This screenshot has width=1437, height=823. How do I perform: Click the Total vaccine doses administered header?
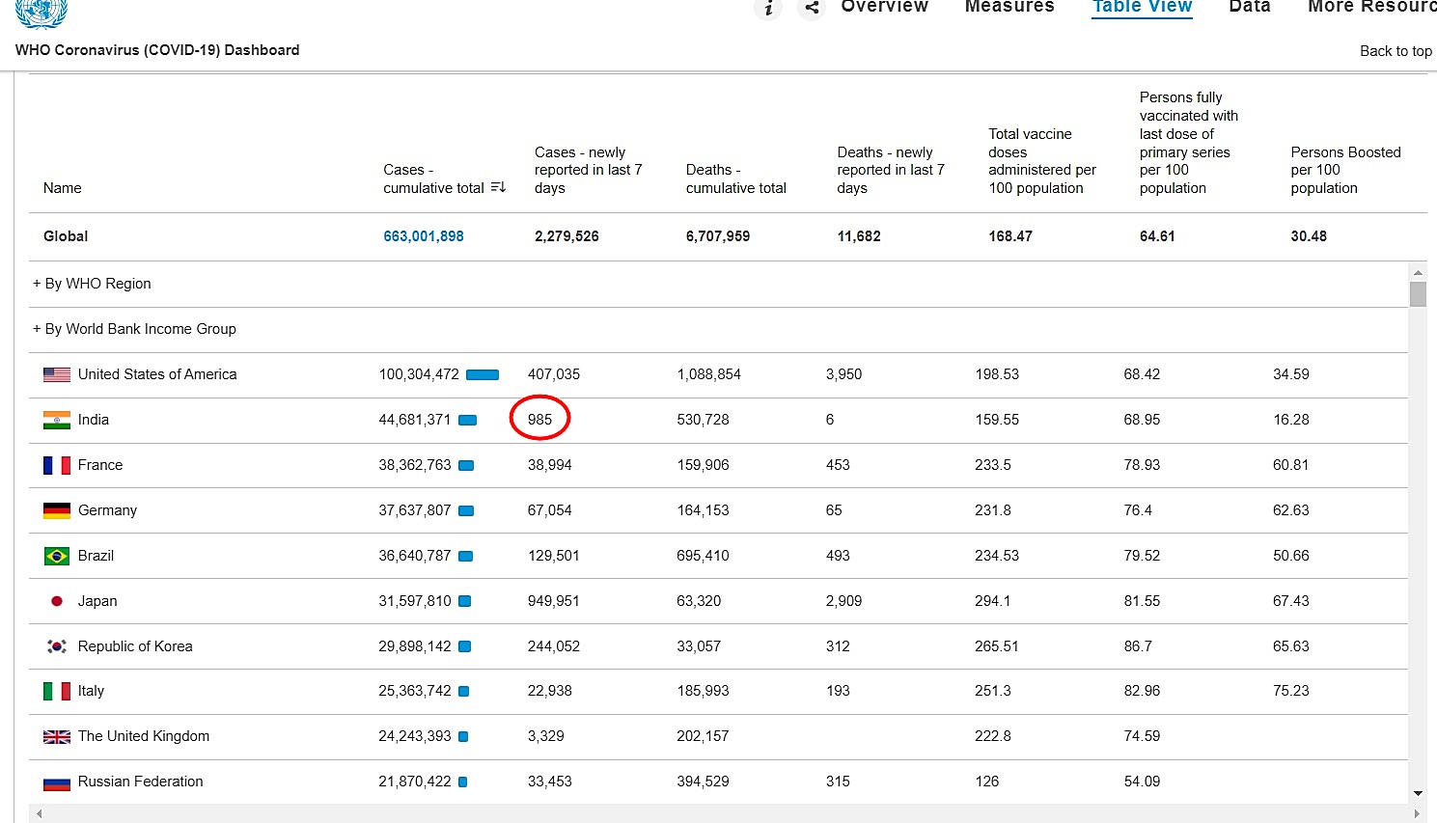point(1042,161)
